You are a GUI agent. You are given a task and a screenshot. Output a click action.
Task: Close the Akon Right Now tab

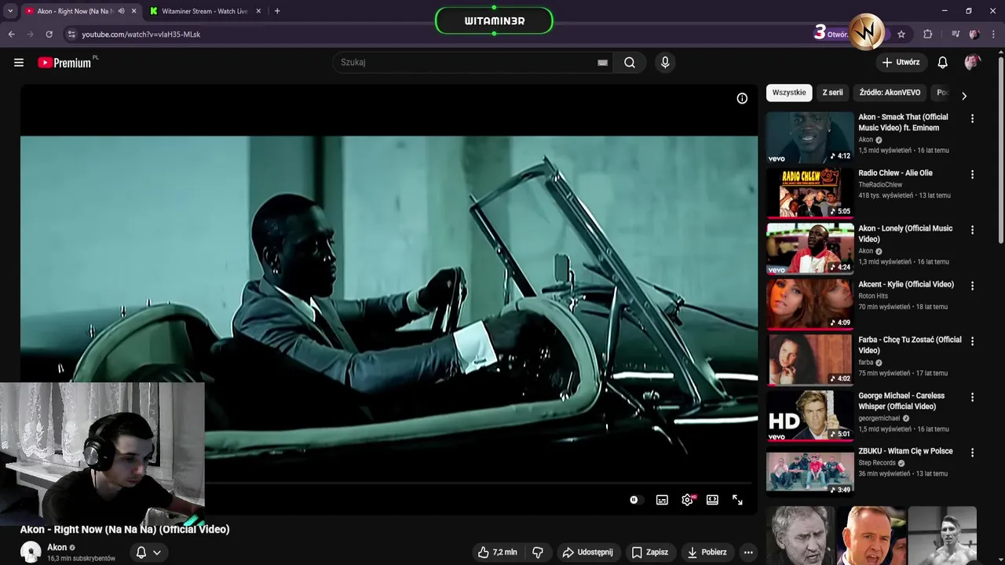133,11
